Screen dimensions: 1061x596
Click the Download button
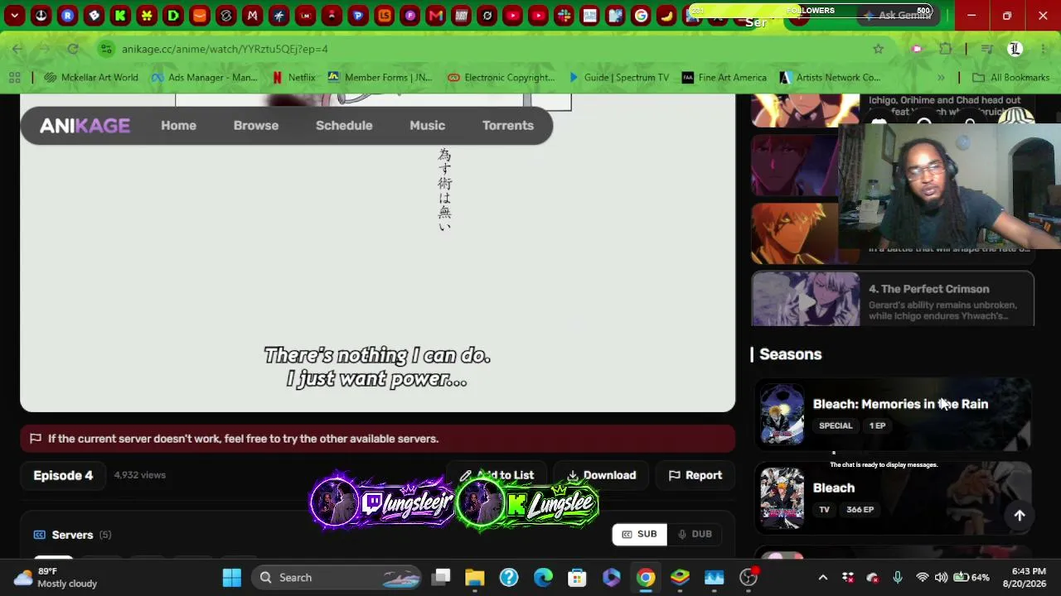[x=602, y=475]
